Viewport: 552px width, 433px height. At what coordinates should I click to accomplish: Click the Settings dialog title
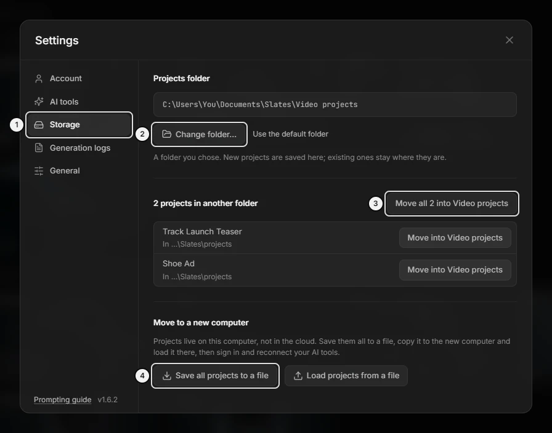click(57, 41)
